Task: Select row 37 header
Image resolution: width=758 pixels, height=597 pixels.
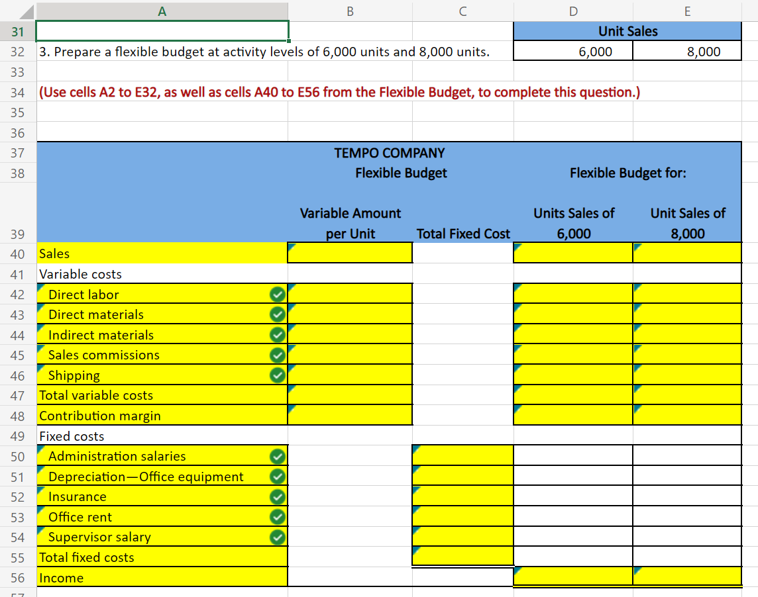Action: point(18,153)
